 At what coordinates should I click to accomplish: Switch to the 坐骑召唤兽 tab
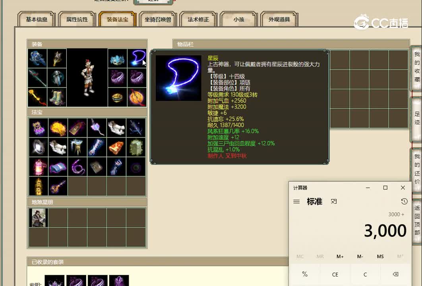158,19
